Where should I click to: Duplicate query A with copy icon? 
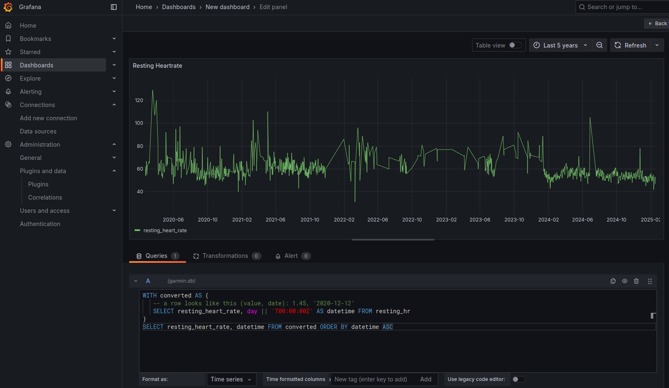coord(613,281)
